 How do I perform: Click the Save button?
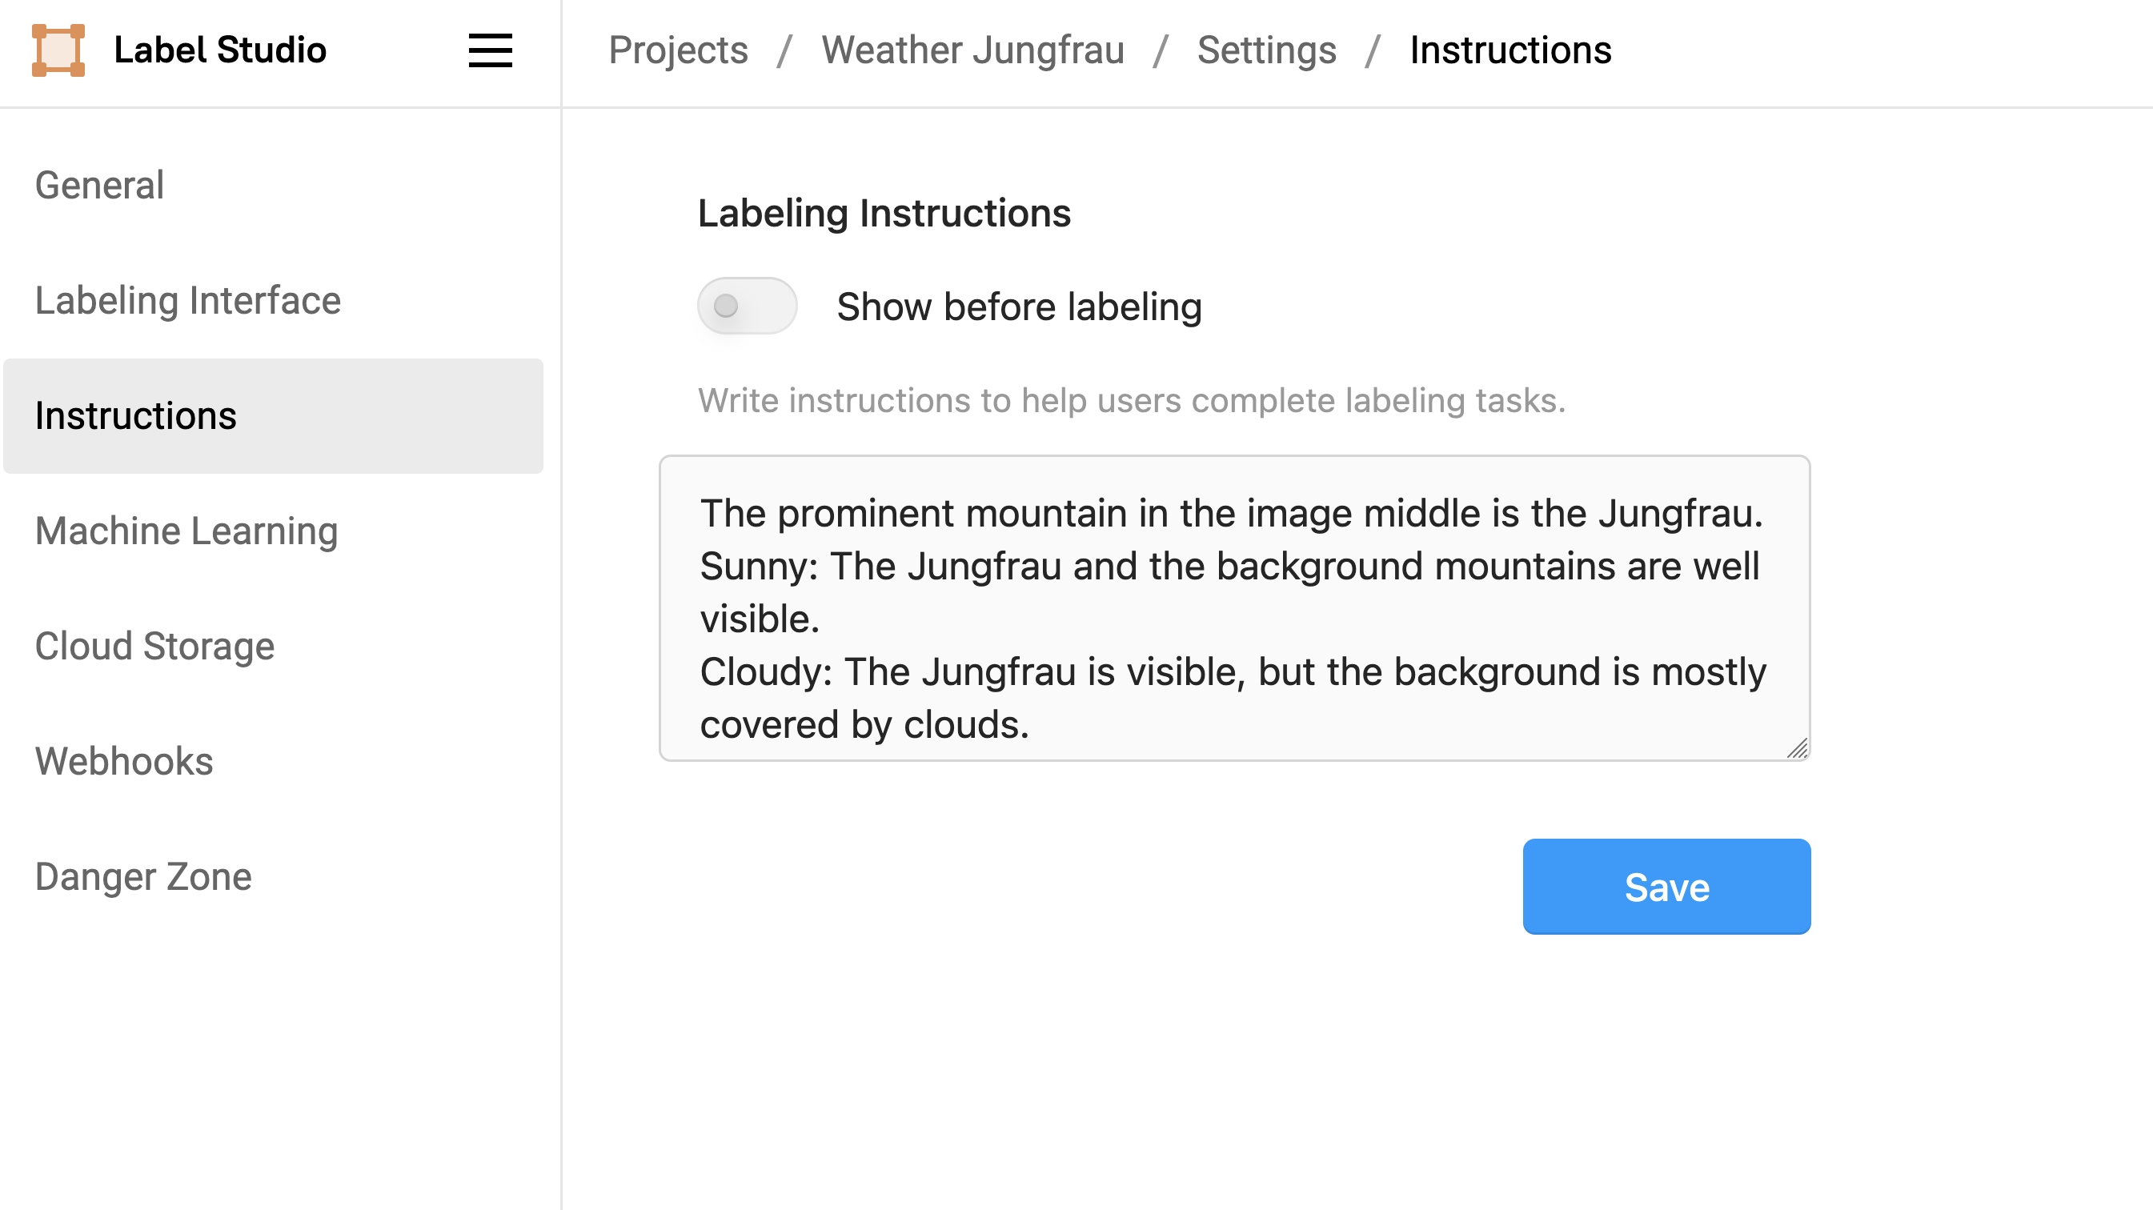pos(1666,887)
